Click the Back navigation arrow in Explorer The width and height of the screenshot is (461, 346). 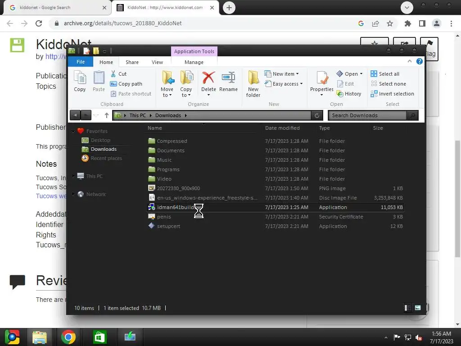75,115
